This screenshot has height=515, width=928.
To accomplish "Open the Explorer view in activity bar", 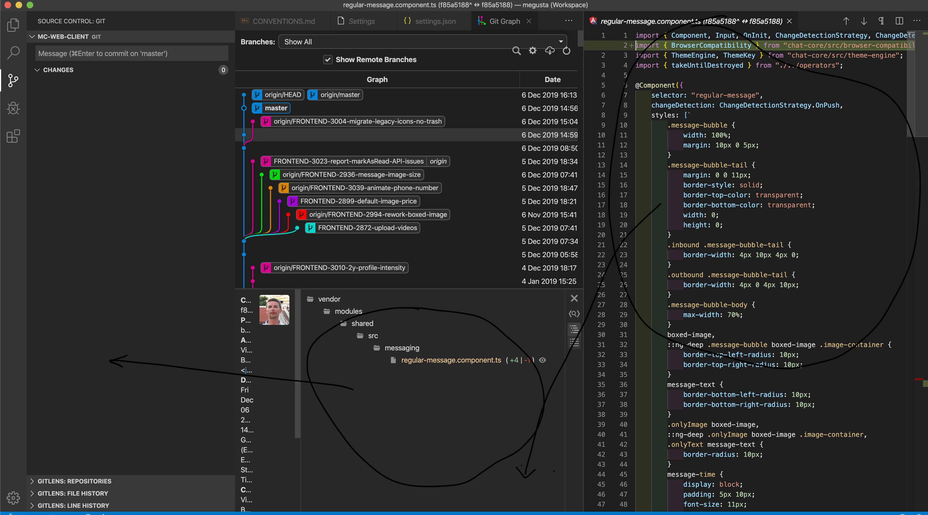I will coord(13,25).
